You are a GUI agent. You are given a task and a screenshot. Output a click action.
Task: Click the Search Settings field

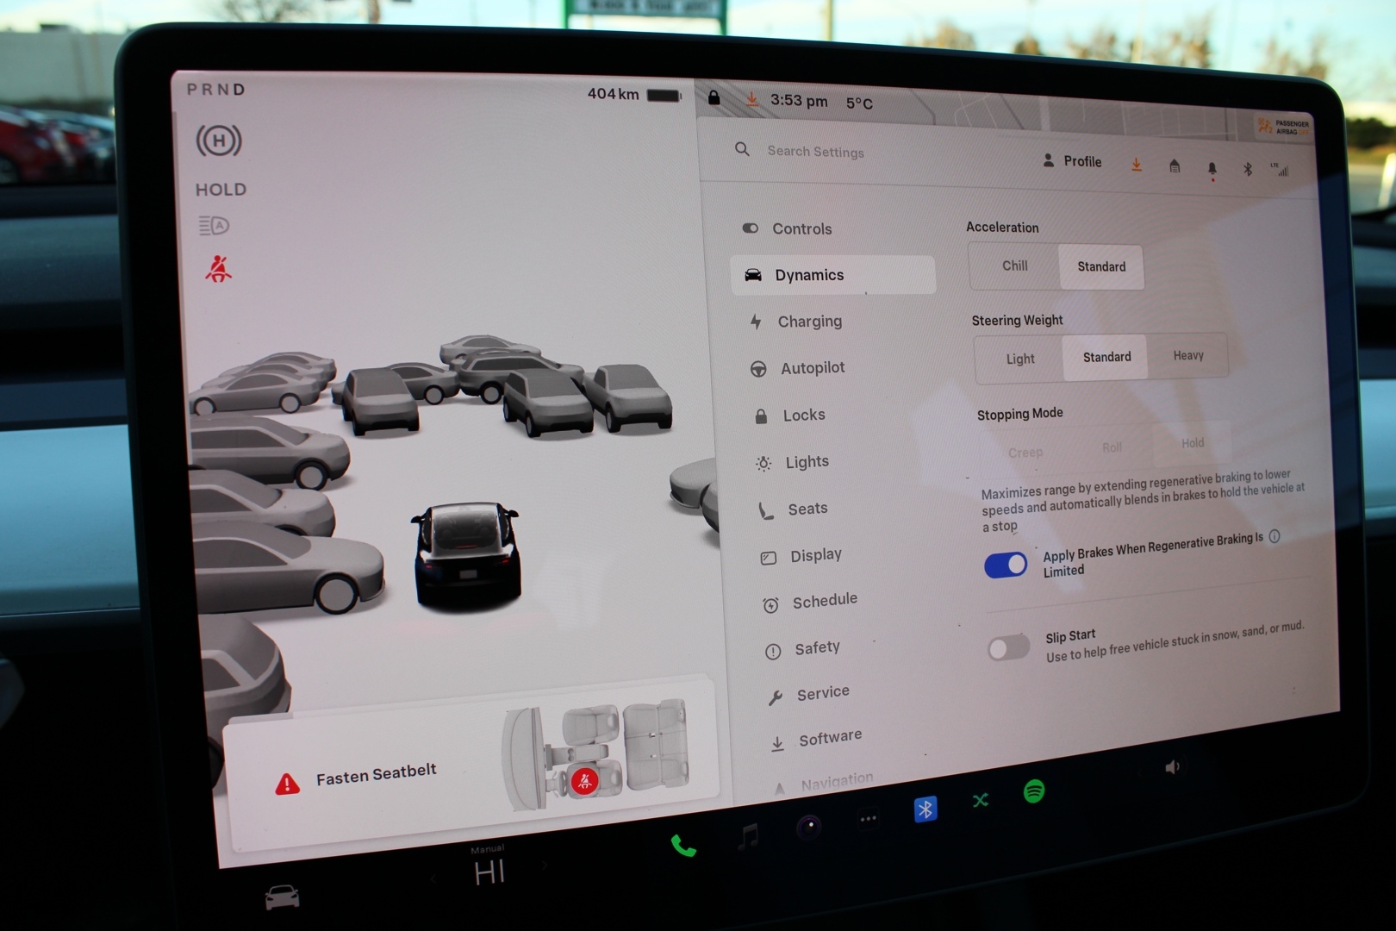(x=815, y=152)
